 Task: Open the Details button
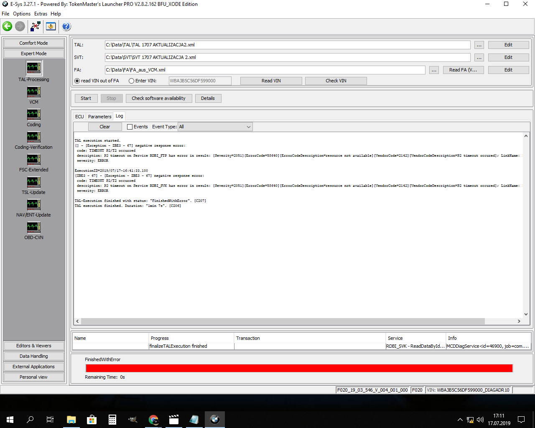[x=208, y=98]
